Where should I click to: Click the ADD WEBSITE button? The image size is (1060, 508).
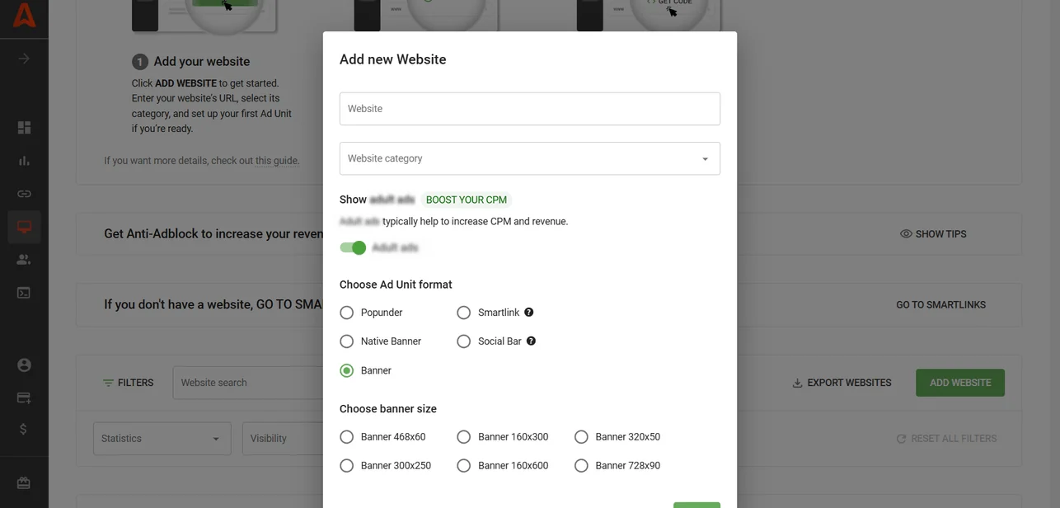(x=959, y=383)
